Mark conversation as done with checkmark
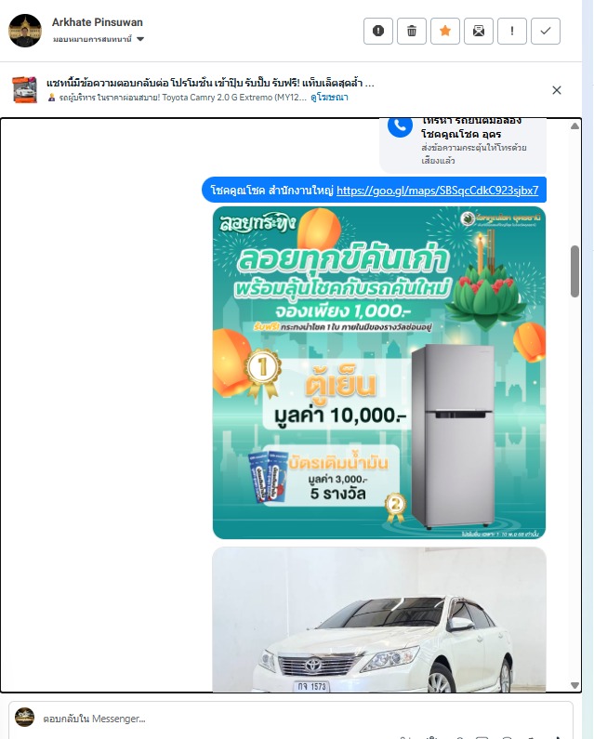This screenshot has height=739, width=594. pyautogui.click(x=546, y=31)
